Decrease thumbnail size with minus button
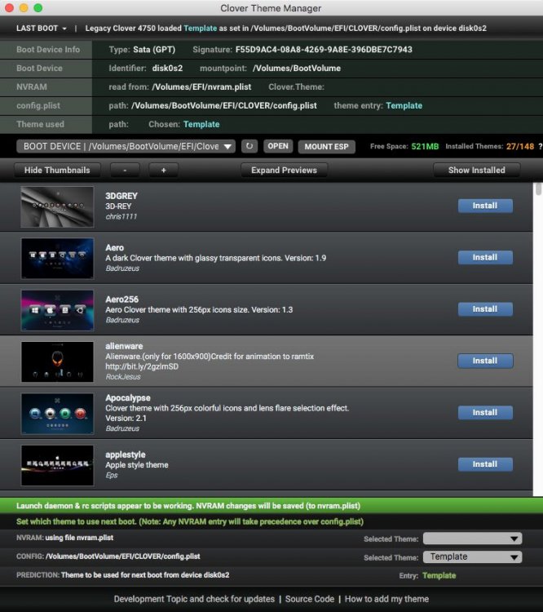The height and width of the screenshot is (612, 543). 125,171
